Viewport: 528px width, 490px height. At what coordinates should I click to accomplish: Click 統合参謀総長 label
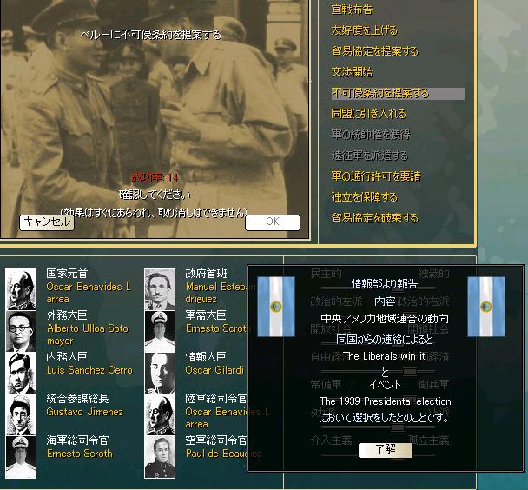tap(77, 399)
